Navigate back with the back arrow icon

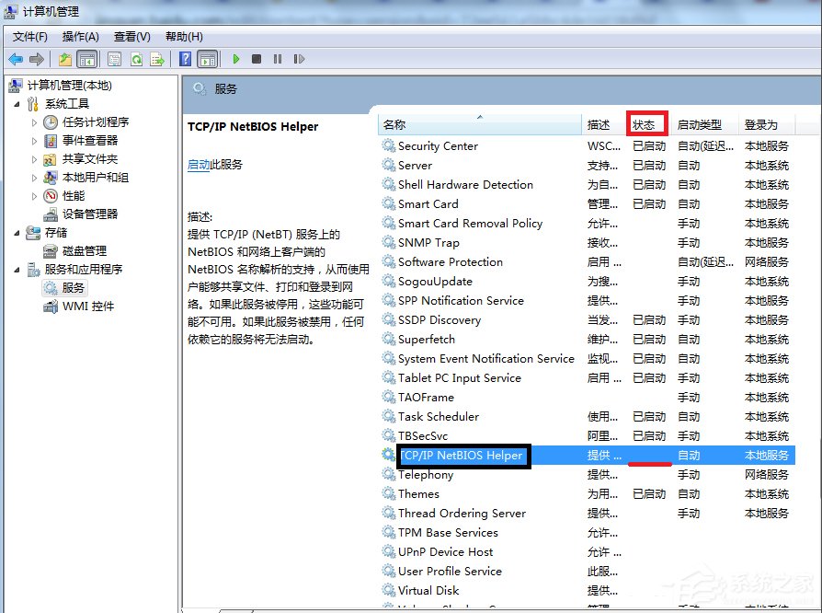pyautogui.click(x=16, y=59)
